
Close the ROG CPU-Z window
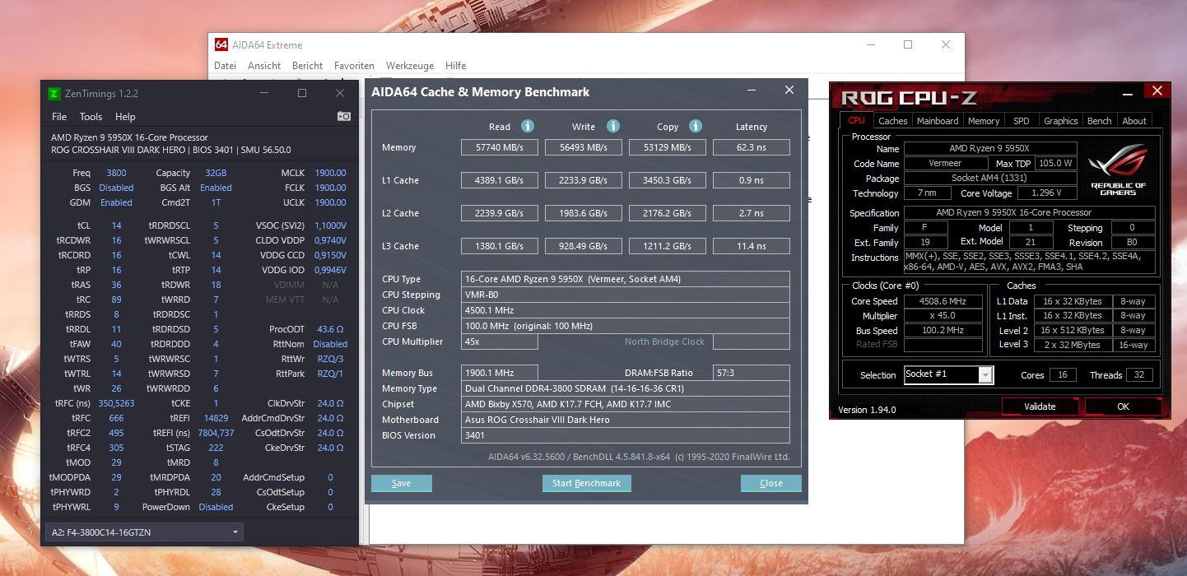click(x=1157, y=91)
